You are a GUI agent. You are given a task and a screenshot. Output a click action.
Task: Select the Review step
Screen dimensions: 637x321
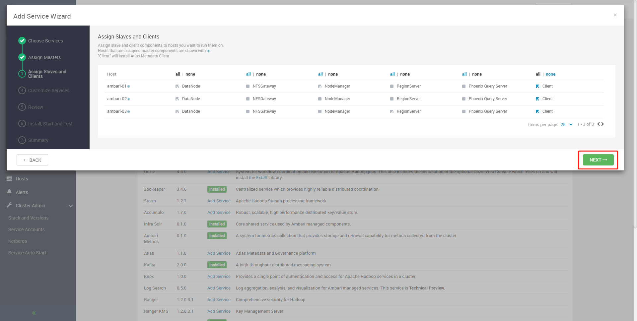pos(35,107)
